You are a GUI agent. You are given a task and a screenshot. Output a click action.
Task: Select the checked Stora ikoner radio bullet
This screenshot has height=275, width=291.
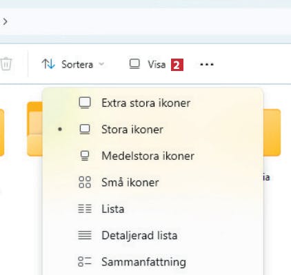[x=60, y=130]
